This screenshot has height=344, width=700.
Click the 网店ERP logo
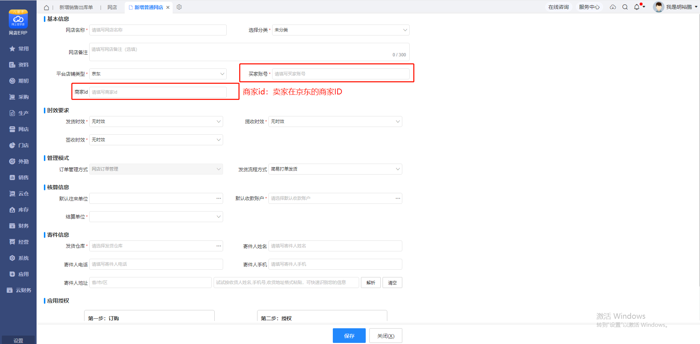click(18, 22)
